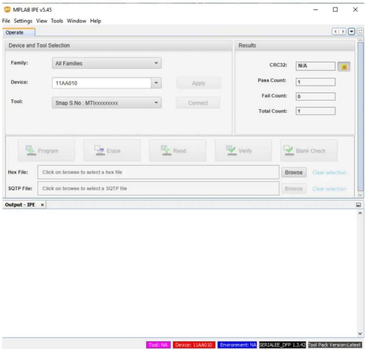365x349 pixels.
Task: Click the 'SERIALEE_DFP 1.3.42' status entry
Action: (x=282, y=345)
